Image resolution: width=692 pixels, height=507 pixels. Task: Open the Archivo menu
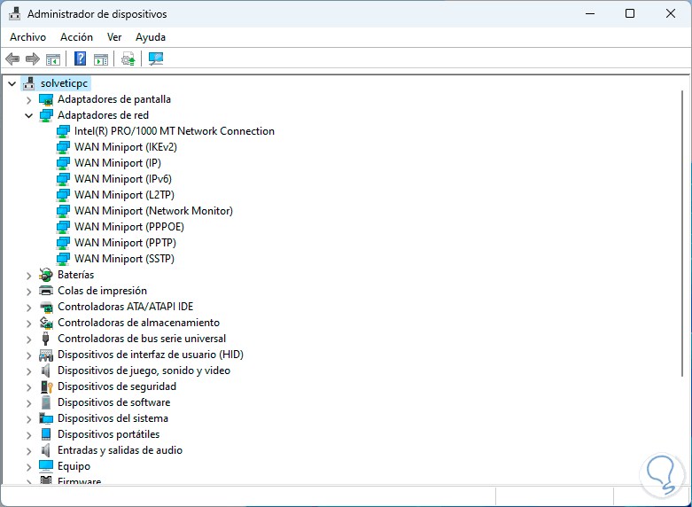click(x=27, y=37)
